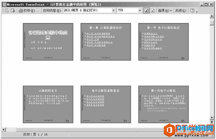
Task: Click the 第一章 计算机基础知识 slide thumbnail
Action: point(106,42)
